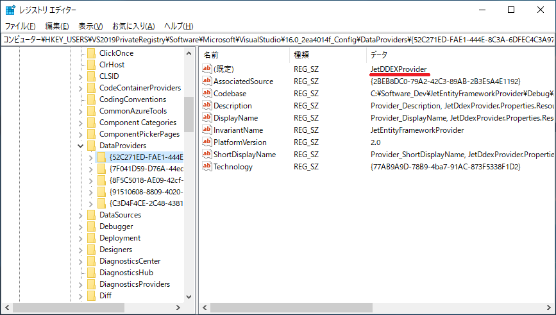
Task: Click the string icon of ShortDisplayName value
Action: click(207, 155)
